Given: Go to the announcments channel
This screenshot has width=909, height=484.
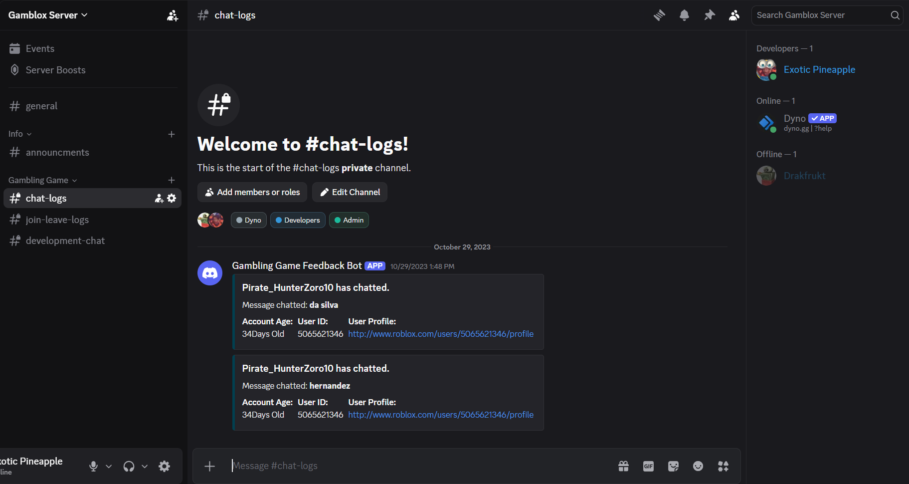Looking at the screenshot, I should tap(93, 152).
